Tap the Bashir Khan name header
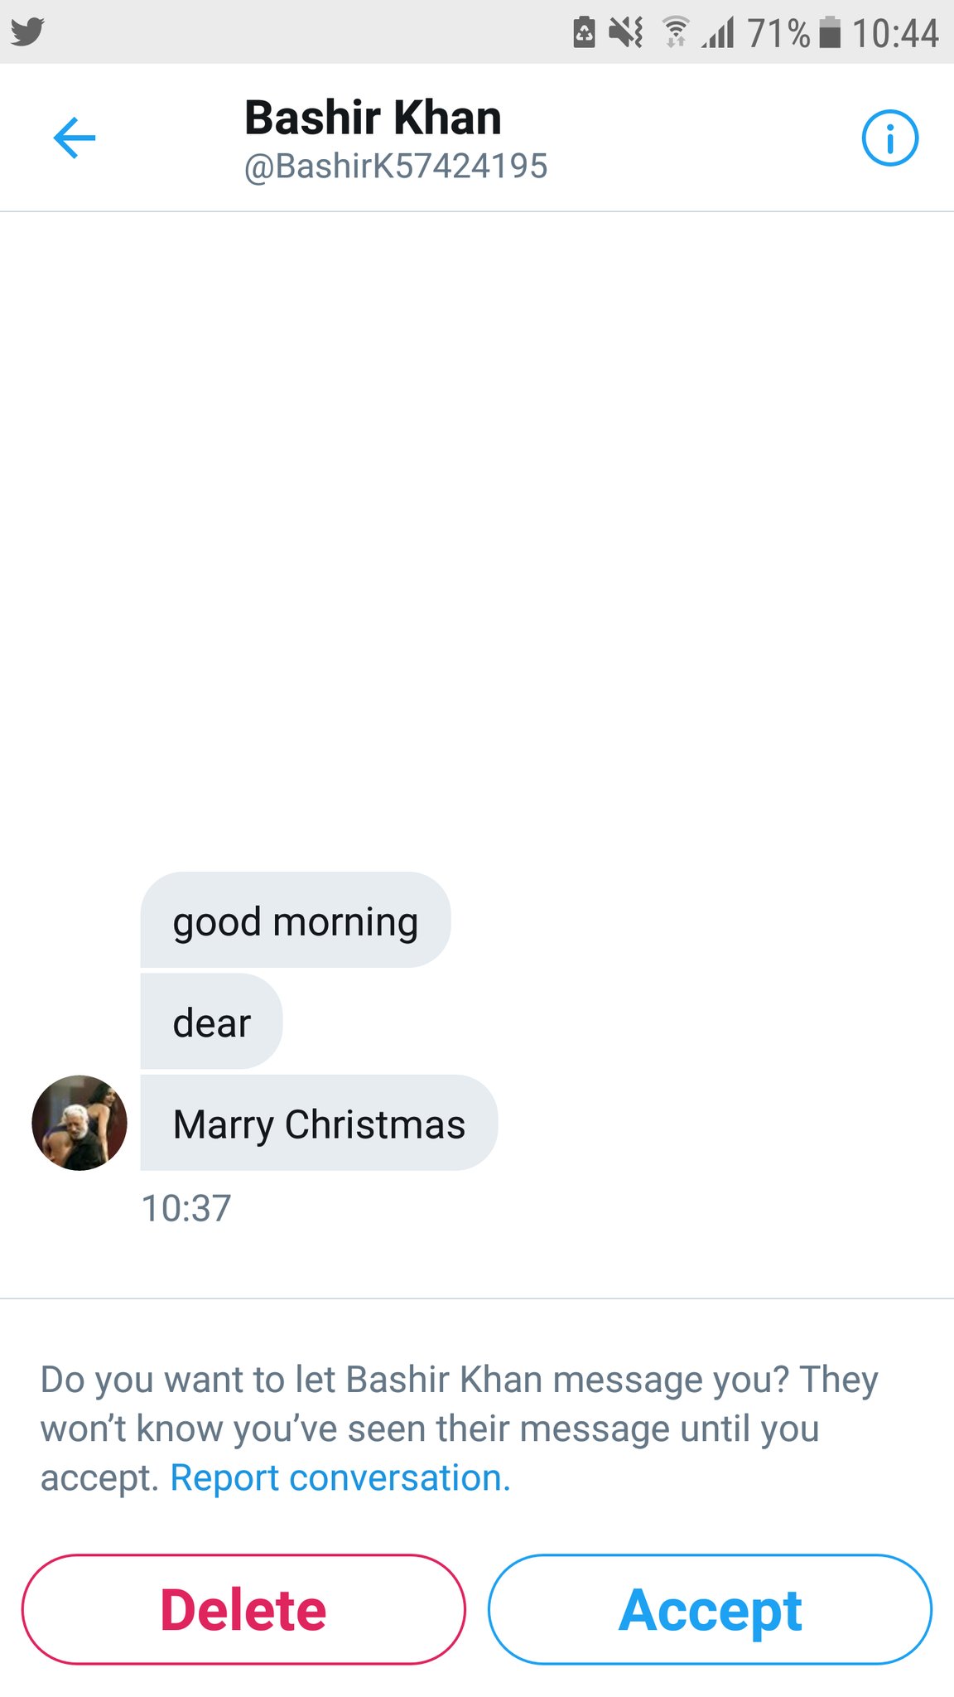The width and height of the screenshot is (954, 1697). (x=373, y=118)
